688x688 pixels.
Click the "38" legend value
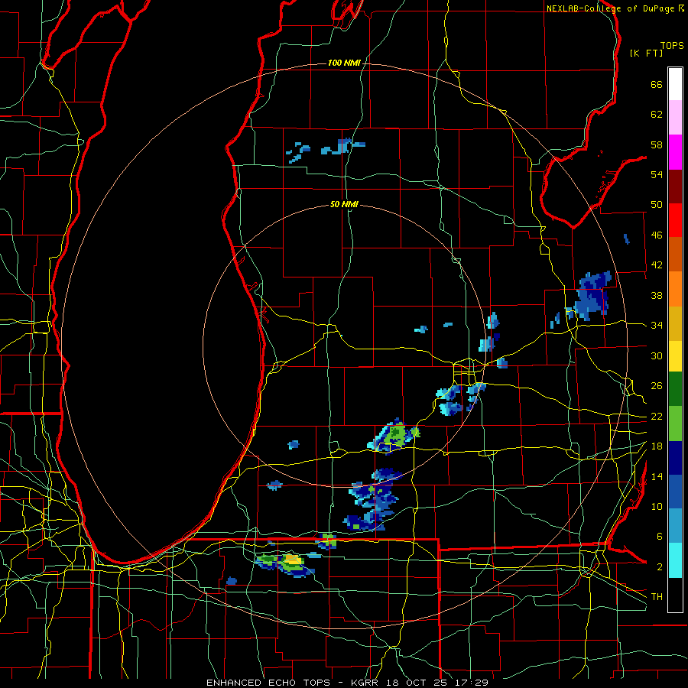point(657,295)
